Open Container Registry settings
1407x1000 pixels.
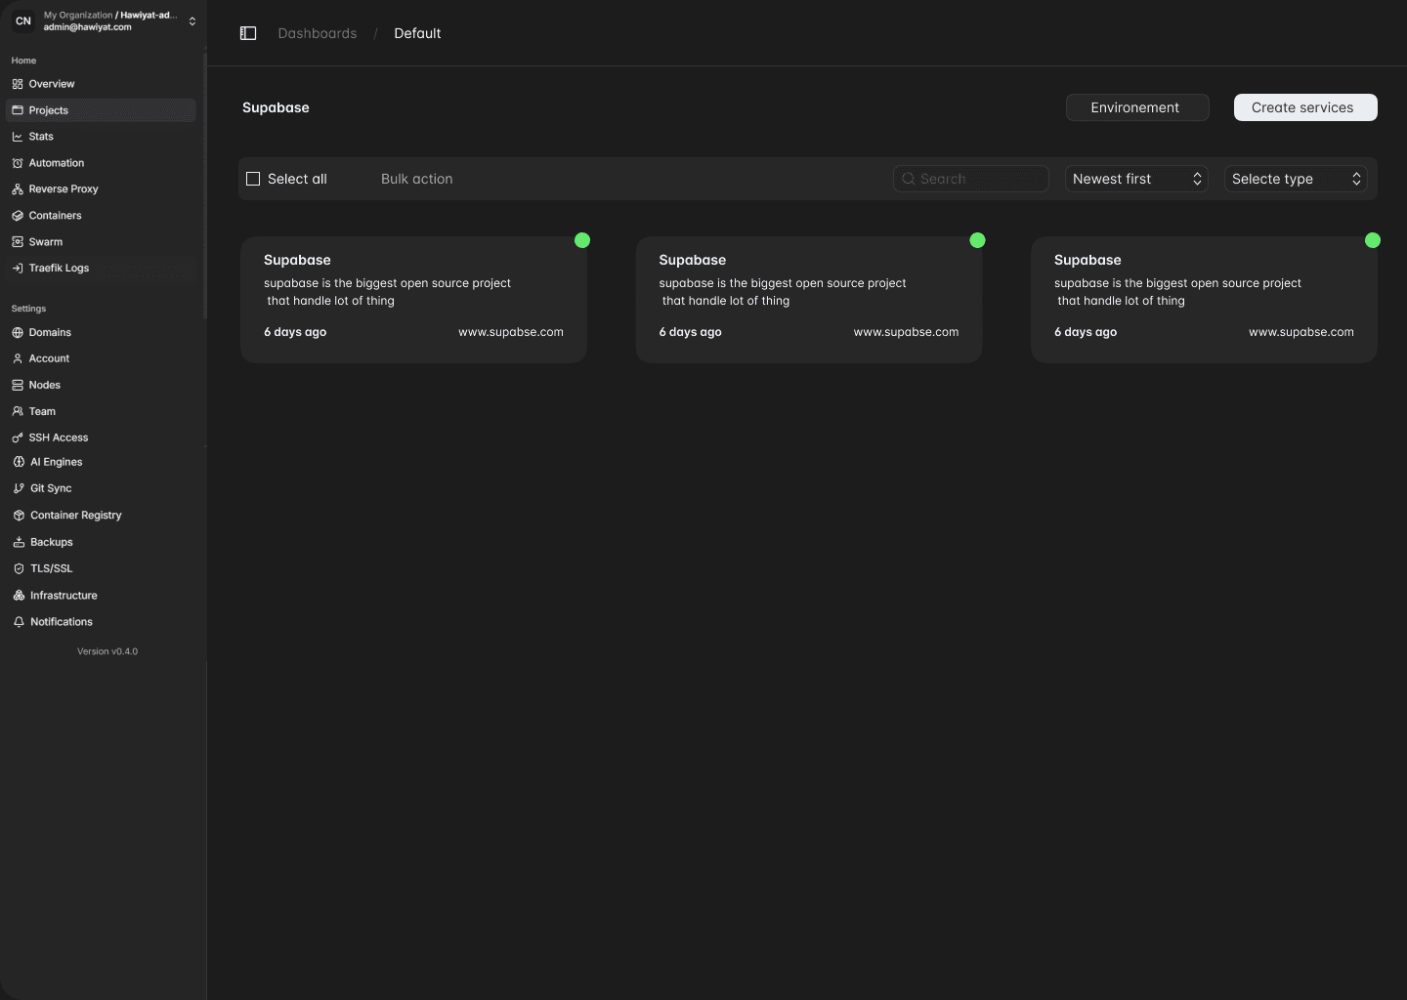point(75,515)
